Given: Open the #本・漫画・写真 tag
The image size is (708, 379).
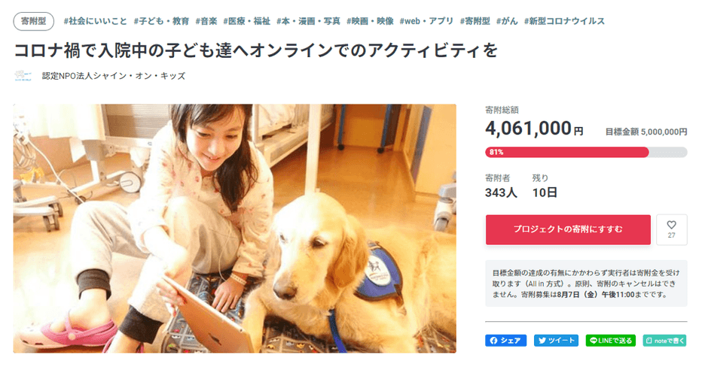Looking at the screenshot, I should (x=308, y=21).
